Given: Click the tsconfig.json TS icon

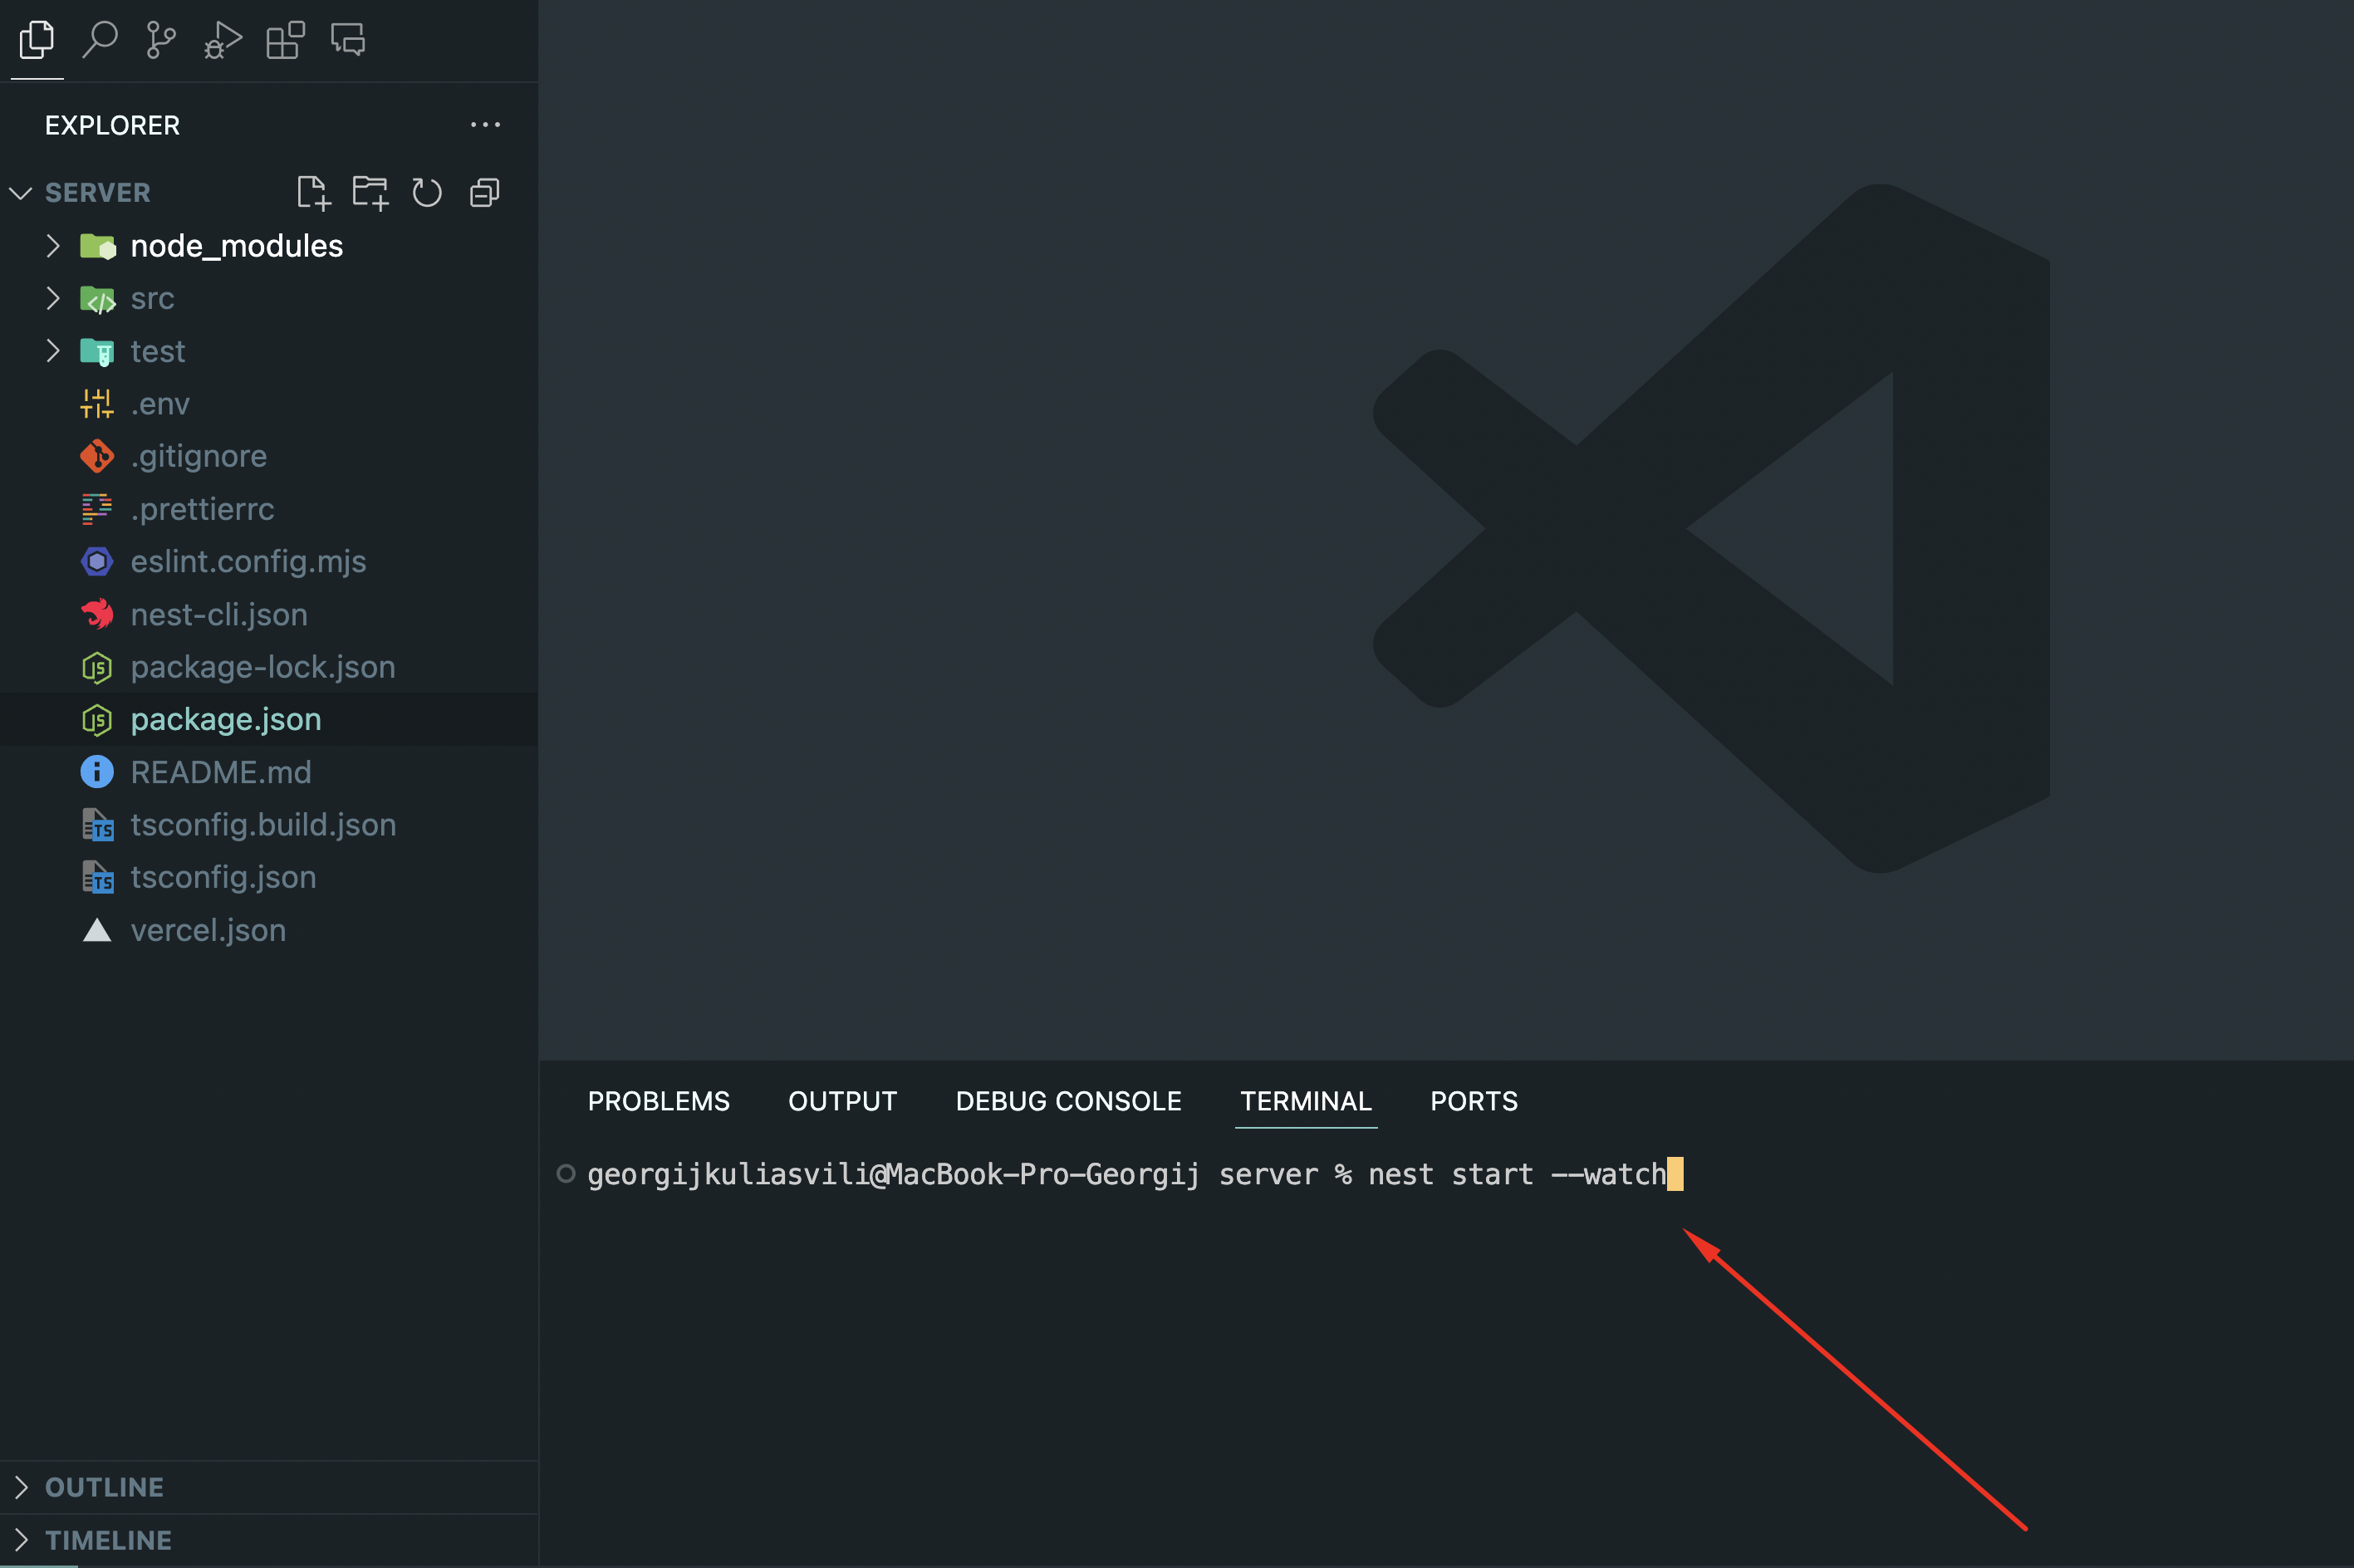Looking at the screenshot, I should 97,877.
